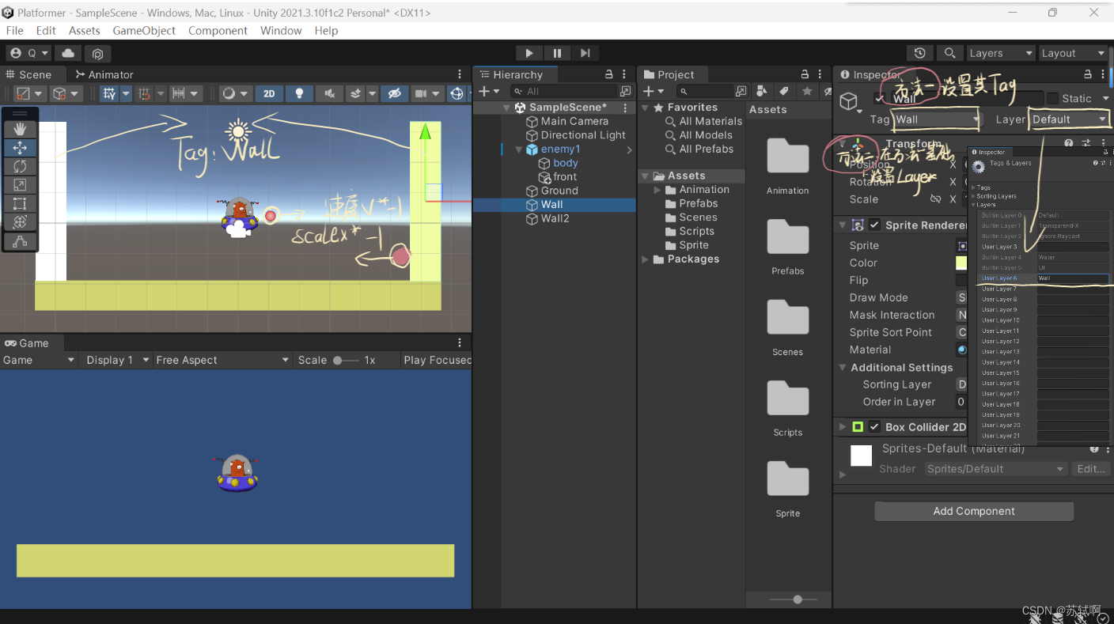Open the Shader dropdown Sprites/Default
Screen dimensions: 1114x624
click(x=995, y=469)
